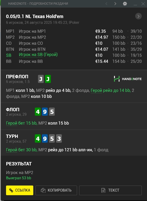Go to next hand arrow
Screen dimensions: 147x201
coord(115,4)
